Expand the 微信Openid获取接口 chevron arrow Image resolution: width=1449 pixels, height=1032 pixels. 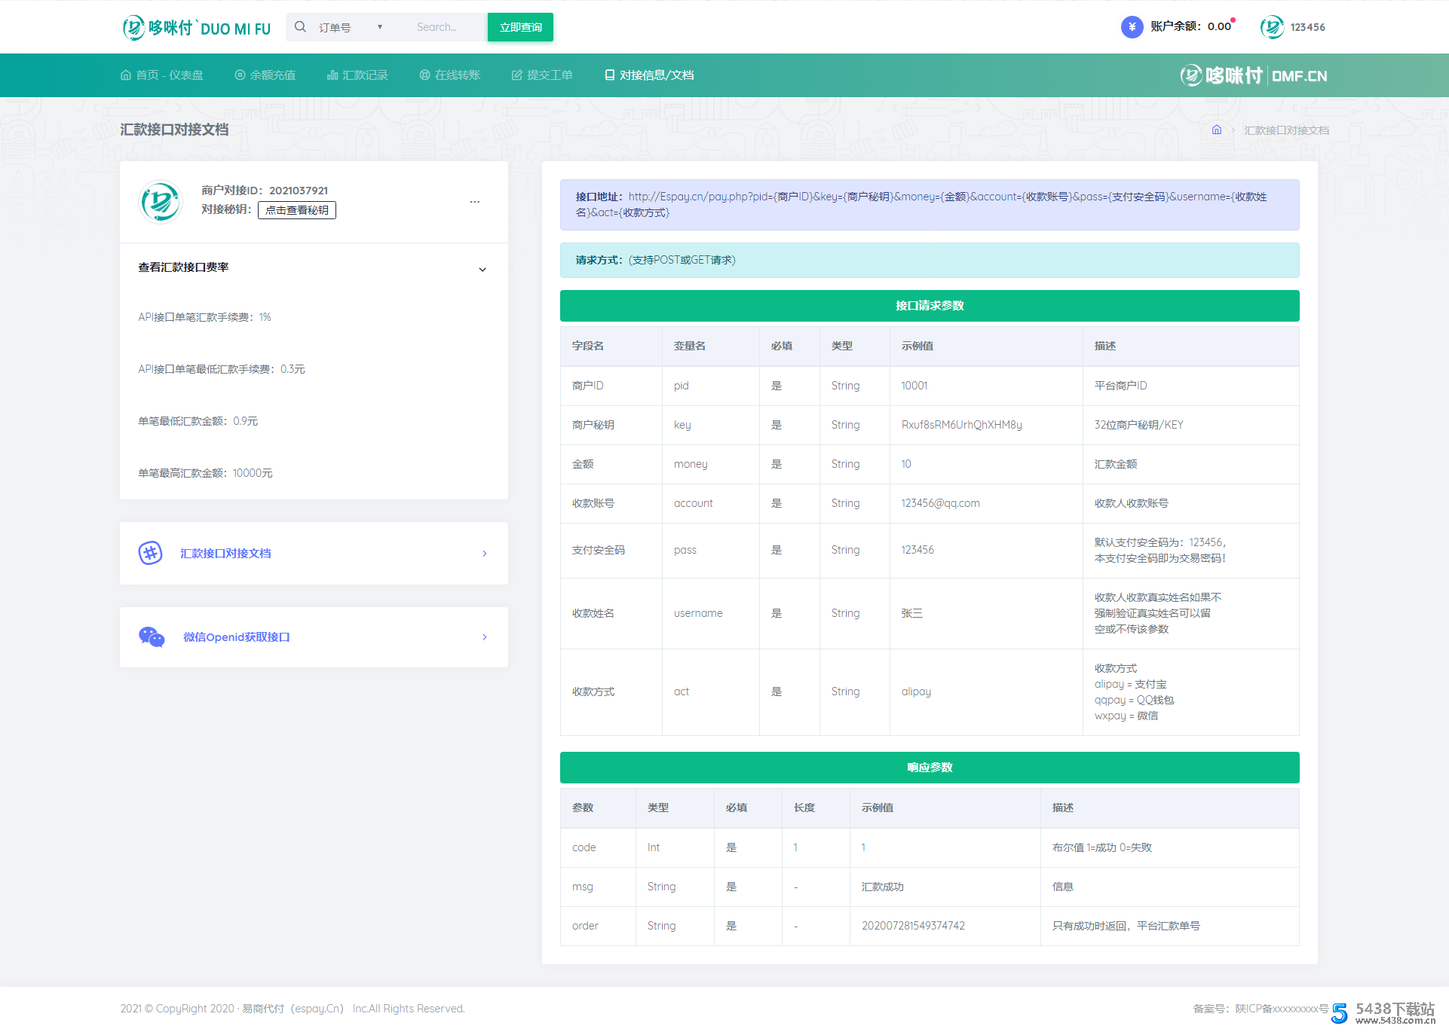coord(484,637)
